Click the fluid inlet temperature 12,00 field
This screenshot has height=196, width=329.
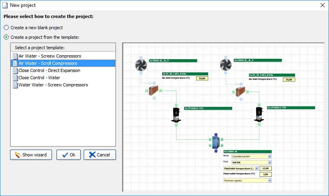click(x=265, y=168)
